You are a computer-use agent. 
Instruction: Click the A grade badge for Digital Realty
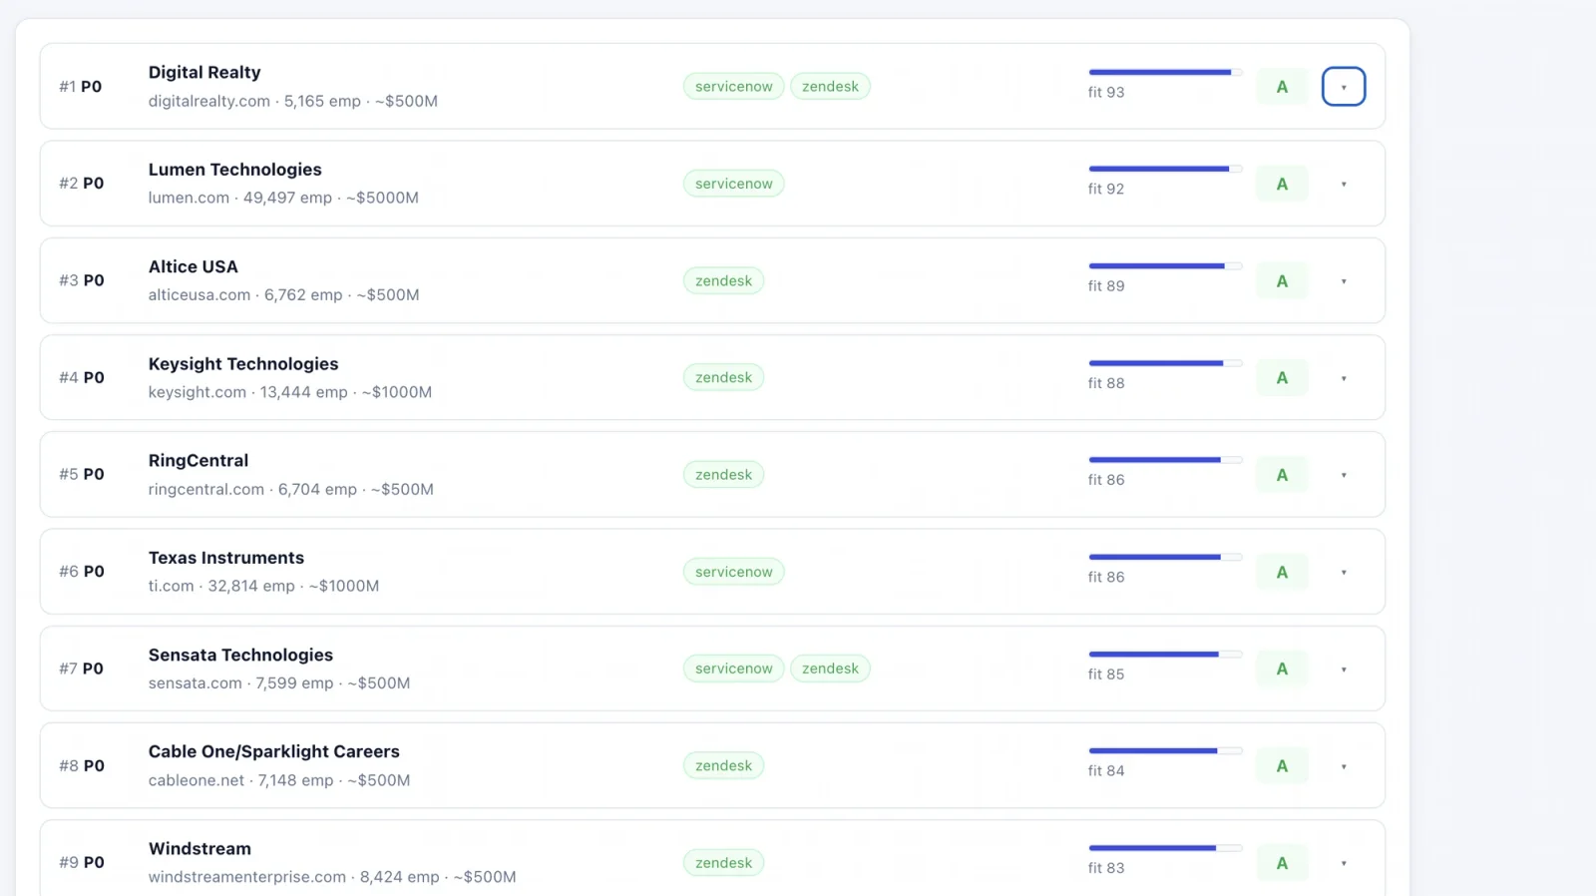point(1282,87)
